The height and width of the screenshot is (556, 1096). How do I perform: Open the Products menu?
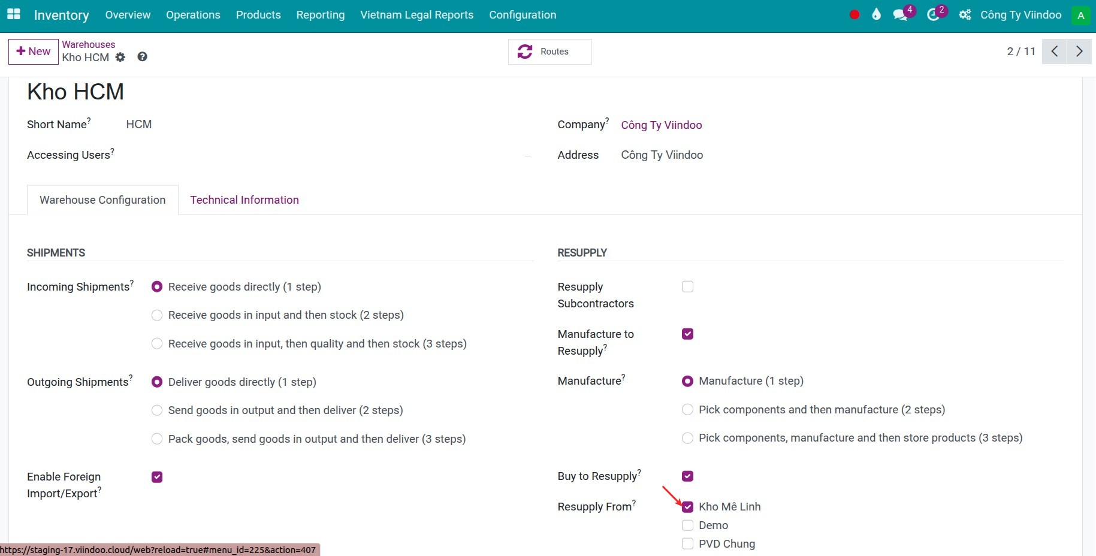coord(258,15)
